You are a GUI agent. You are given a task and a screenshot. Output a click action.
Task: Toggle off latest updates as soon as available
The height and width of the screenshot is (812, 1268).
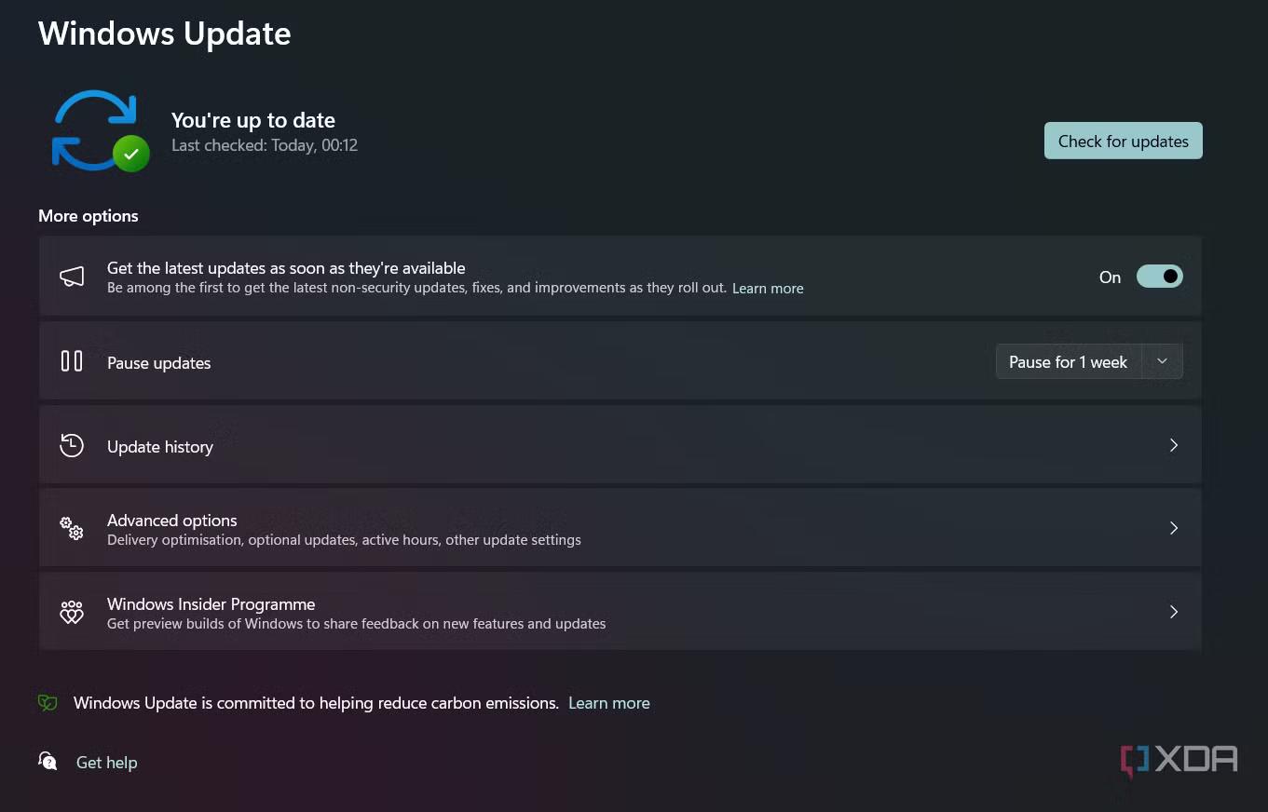pos(1159,276)
